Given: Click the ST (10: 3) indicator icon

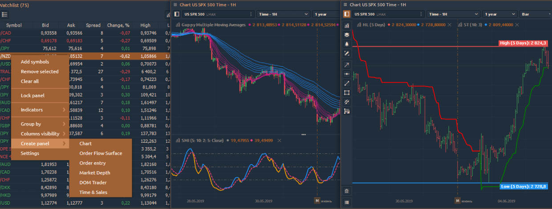Looking at the screenshot, I should pos(459,25).
